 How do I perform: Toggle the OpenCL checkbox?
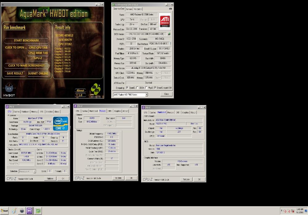point(127,88)
